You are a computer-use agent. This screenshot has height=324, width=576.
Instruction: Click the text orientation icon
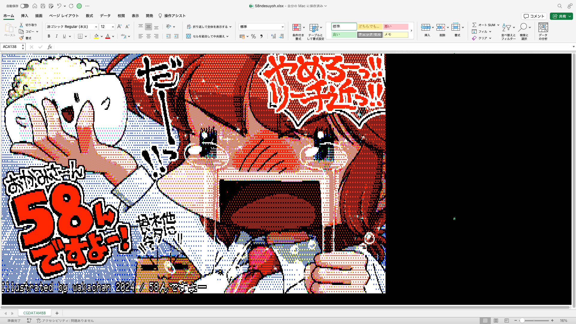point(169,27)
